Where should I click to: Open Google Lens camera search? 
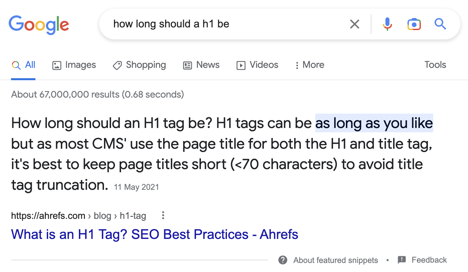pos(414,24)
